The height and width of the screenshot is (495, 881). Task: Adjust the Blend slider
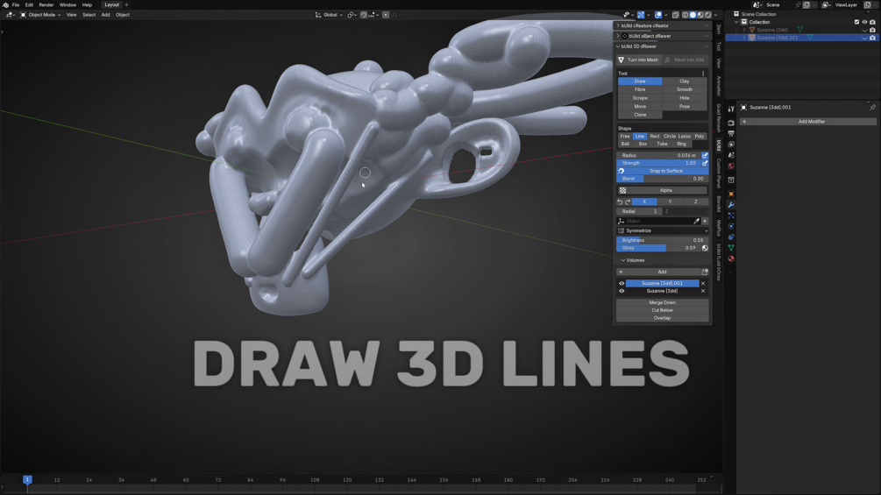(663, 179)
